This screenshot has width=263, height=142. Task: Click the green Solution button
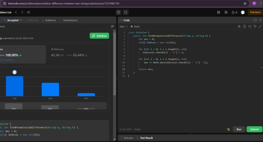click(x=99, y=36)
